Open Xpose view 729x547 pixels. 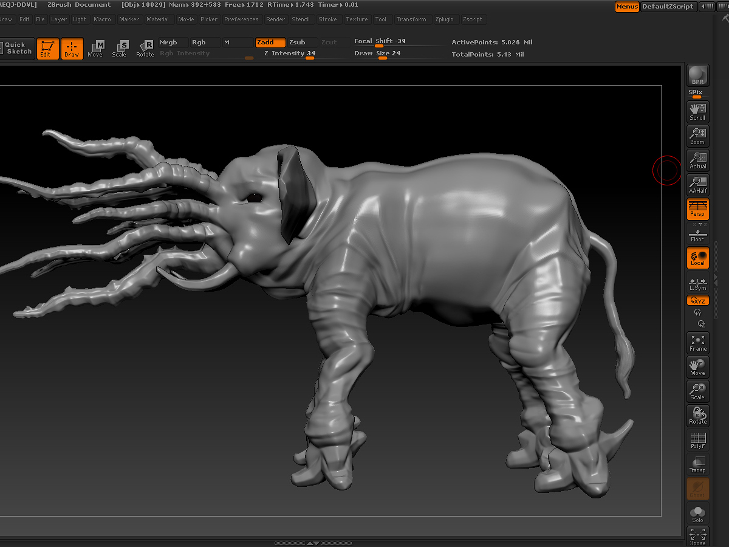click(x=697, y=536)
